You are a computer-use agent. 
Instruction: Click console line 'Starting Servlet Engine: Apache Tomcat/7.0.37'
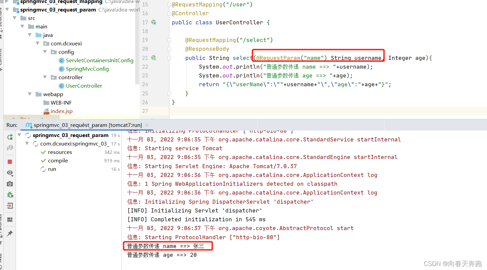point(212,166)
